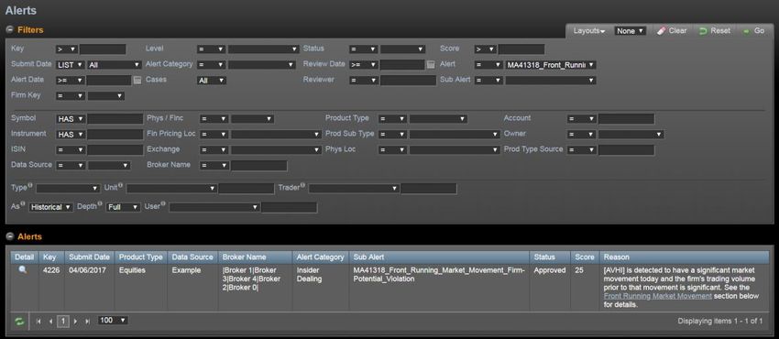Click the Reset button

715,31
